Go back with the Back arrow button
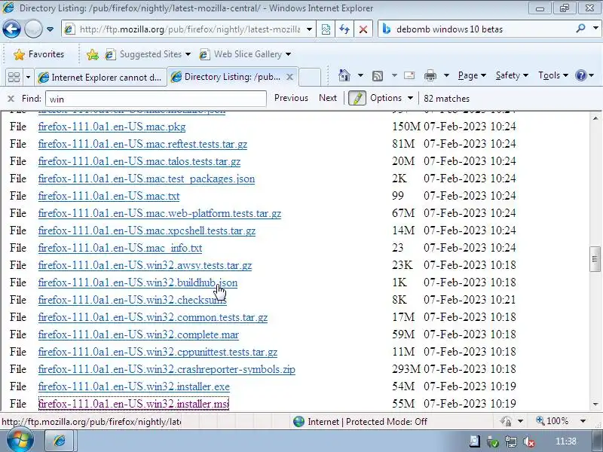The height and width of the screenshot is (452, 603). [x=11, y=29]
